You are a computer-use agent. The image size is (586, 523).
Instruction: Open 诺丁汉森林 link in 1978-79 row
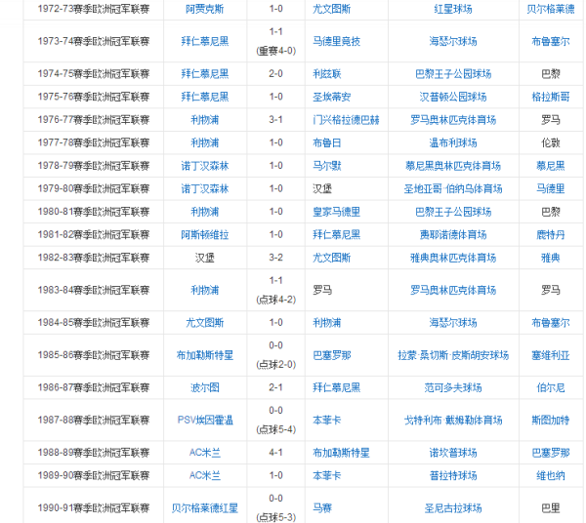pos(204,166)
